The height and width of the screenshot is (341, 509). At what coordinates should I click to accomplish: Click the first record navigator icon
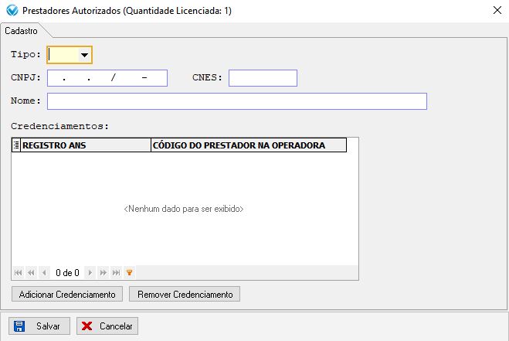19,272
